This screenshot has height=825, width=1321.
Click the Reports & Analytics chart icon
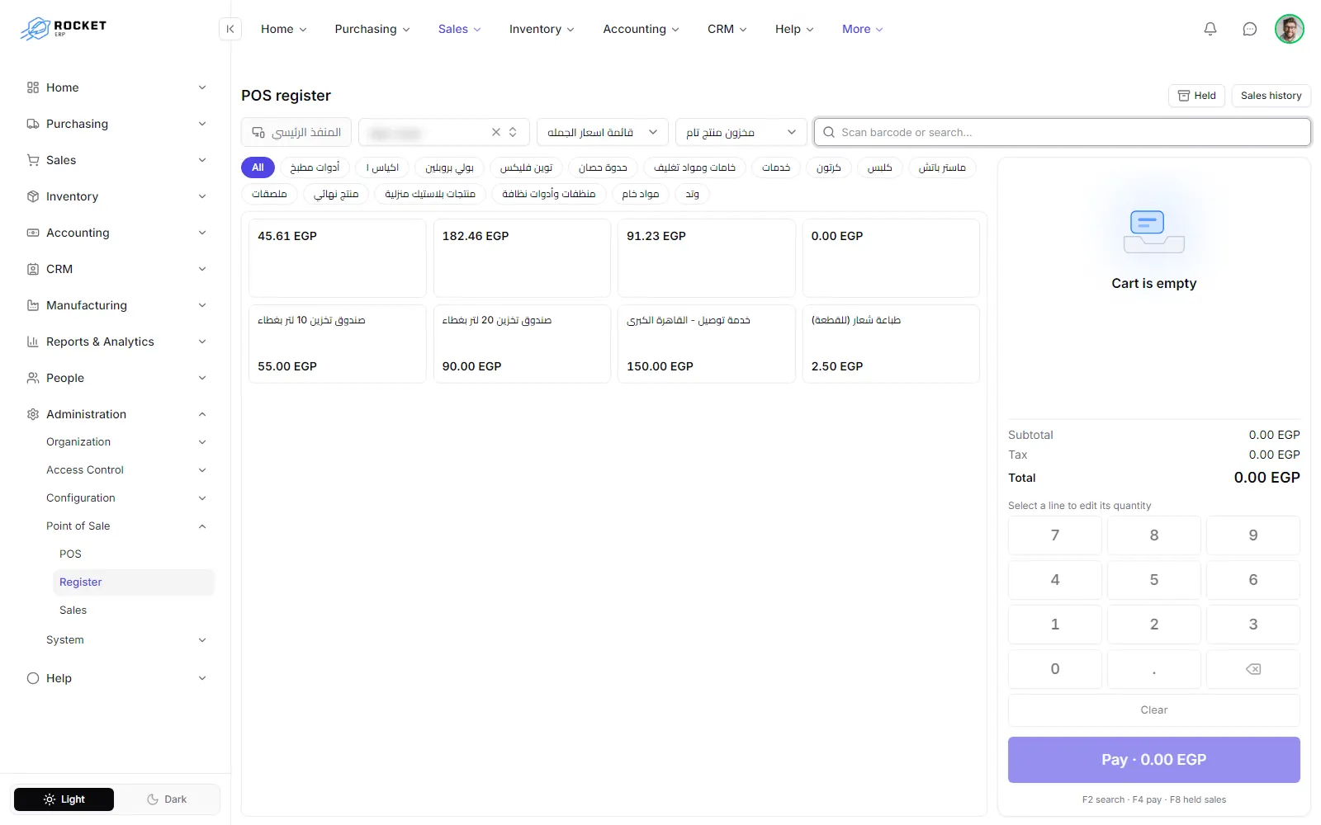click(33, 342)
